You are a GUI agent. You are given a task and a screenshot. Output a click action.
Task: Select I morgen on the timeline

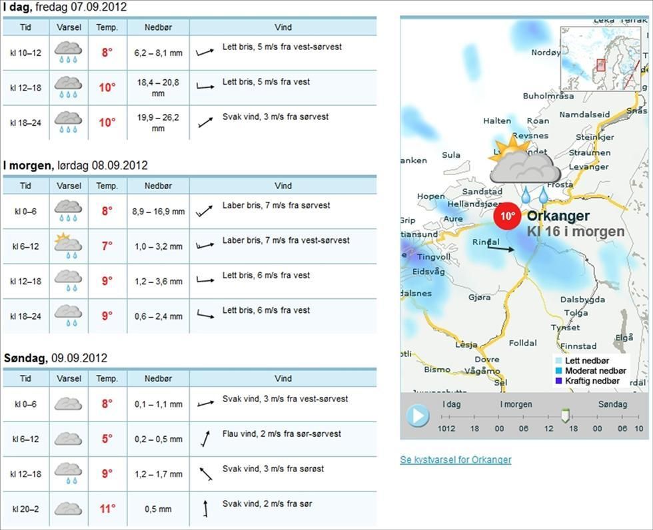[515, 403]
